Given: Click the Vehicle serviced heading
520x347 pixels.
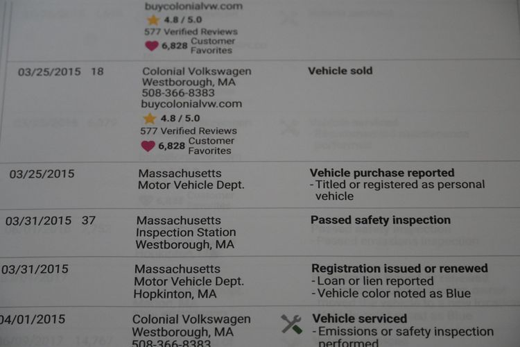Looking at the screenshot, I should coord(360,319).
